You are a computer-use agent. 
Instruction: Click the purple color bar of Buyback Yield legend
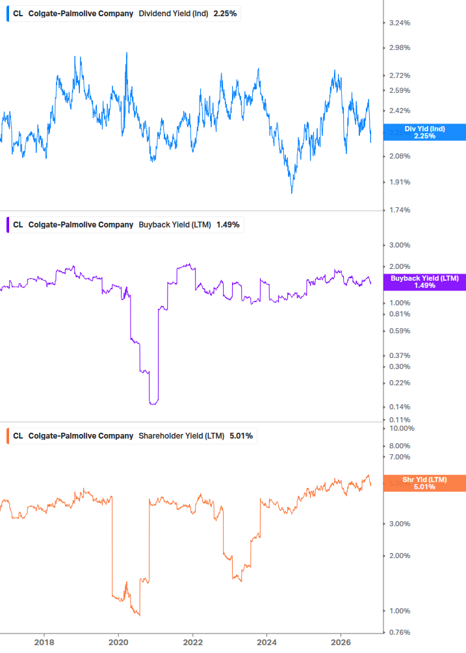[8, 224]
